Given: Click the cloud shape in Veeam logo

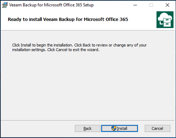Looking at the screenshot, I should [164, 17].
